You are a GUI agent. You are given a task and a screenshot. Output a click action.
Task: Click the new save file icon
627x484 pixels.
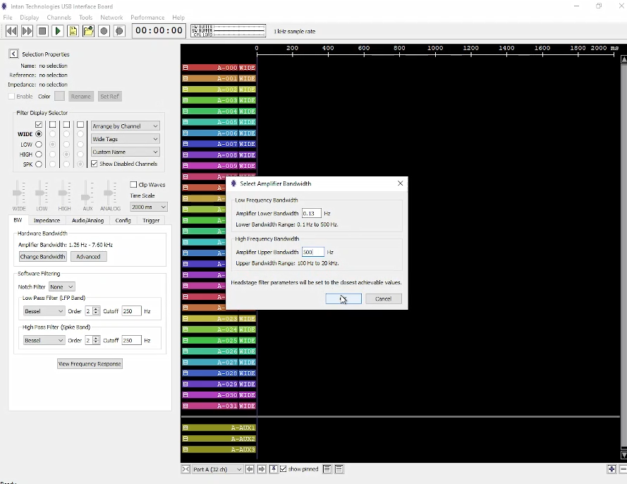73,31
